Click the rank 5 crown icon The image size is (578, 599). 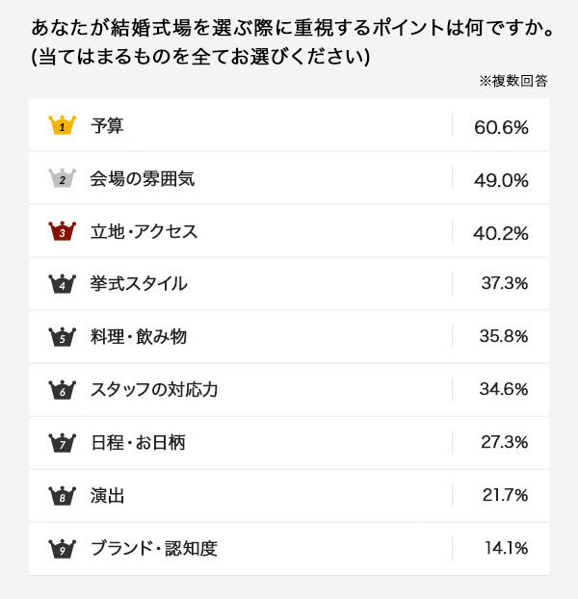coord(62,337)
